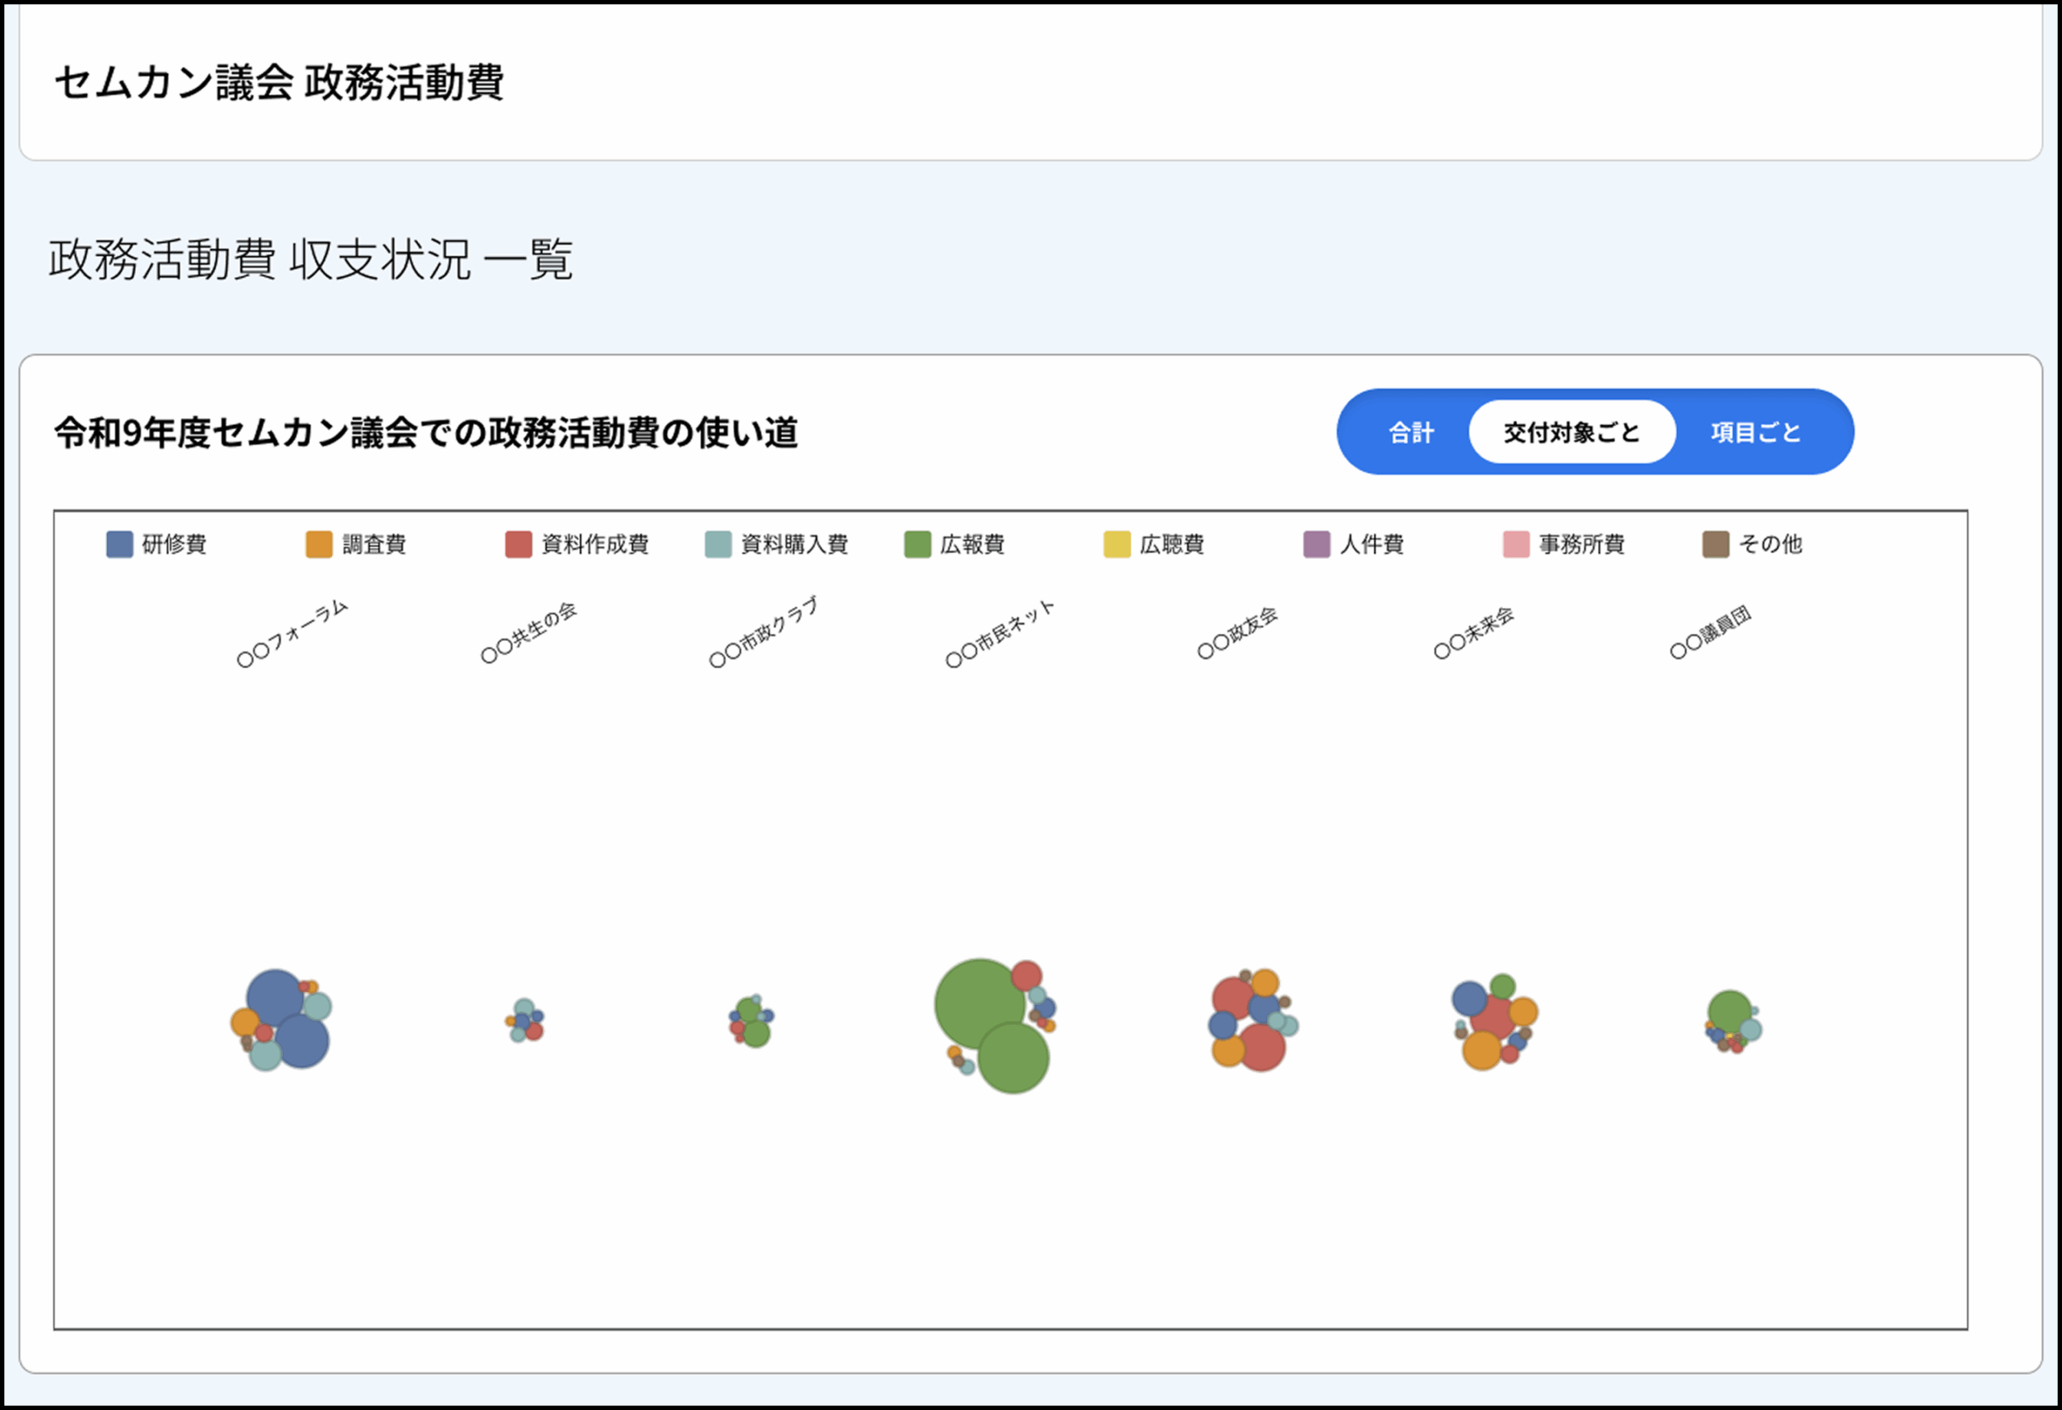2062x1410 pixels.
Task: Click the 調査費 orange legend swatch
Action: (x=318, y=544)
